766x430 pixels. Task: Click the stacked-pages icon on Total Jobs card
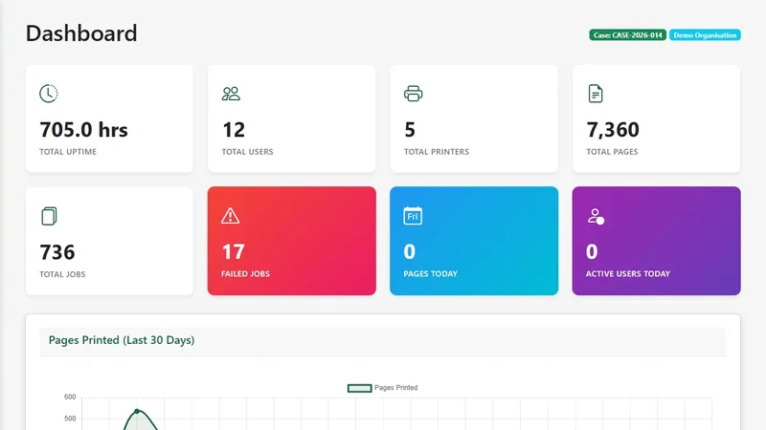[49, 216]
